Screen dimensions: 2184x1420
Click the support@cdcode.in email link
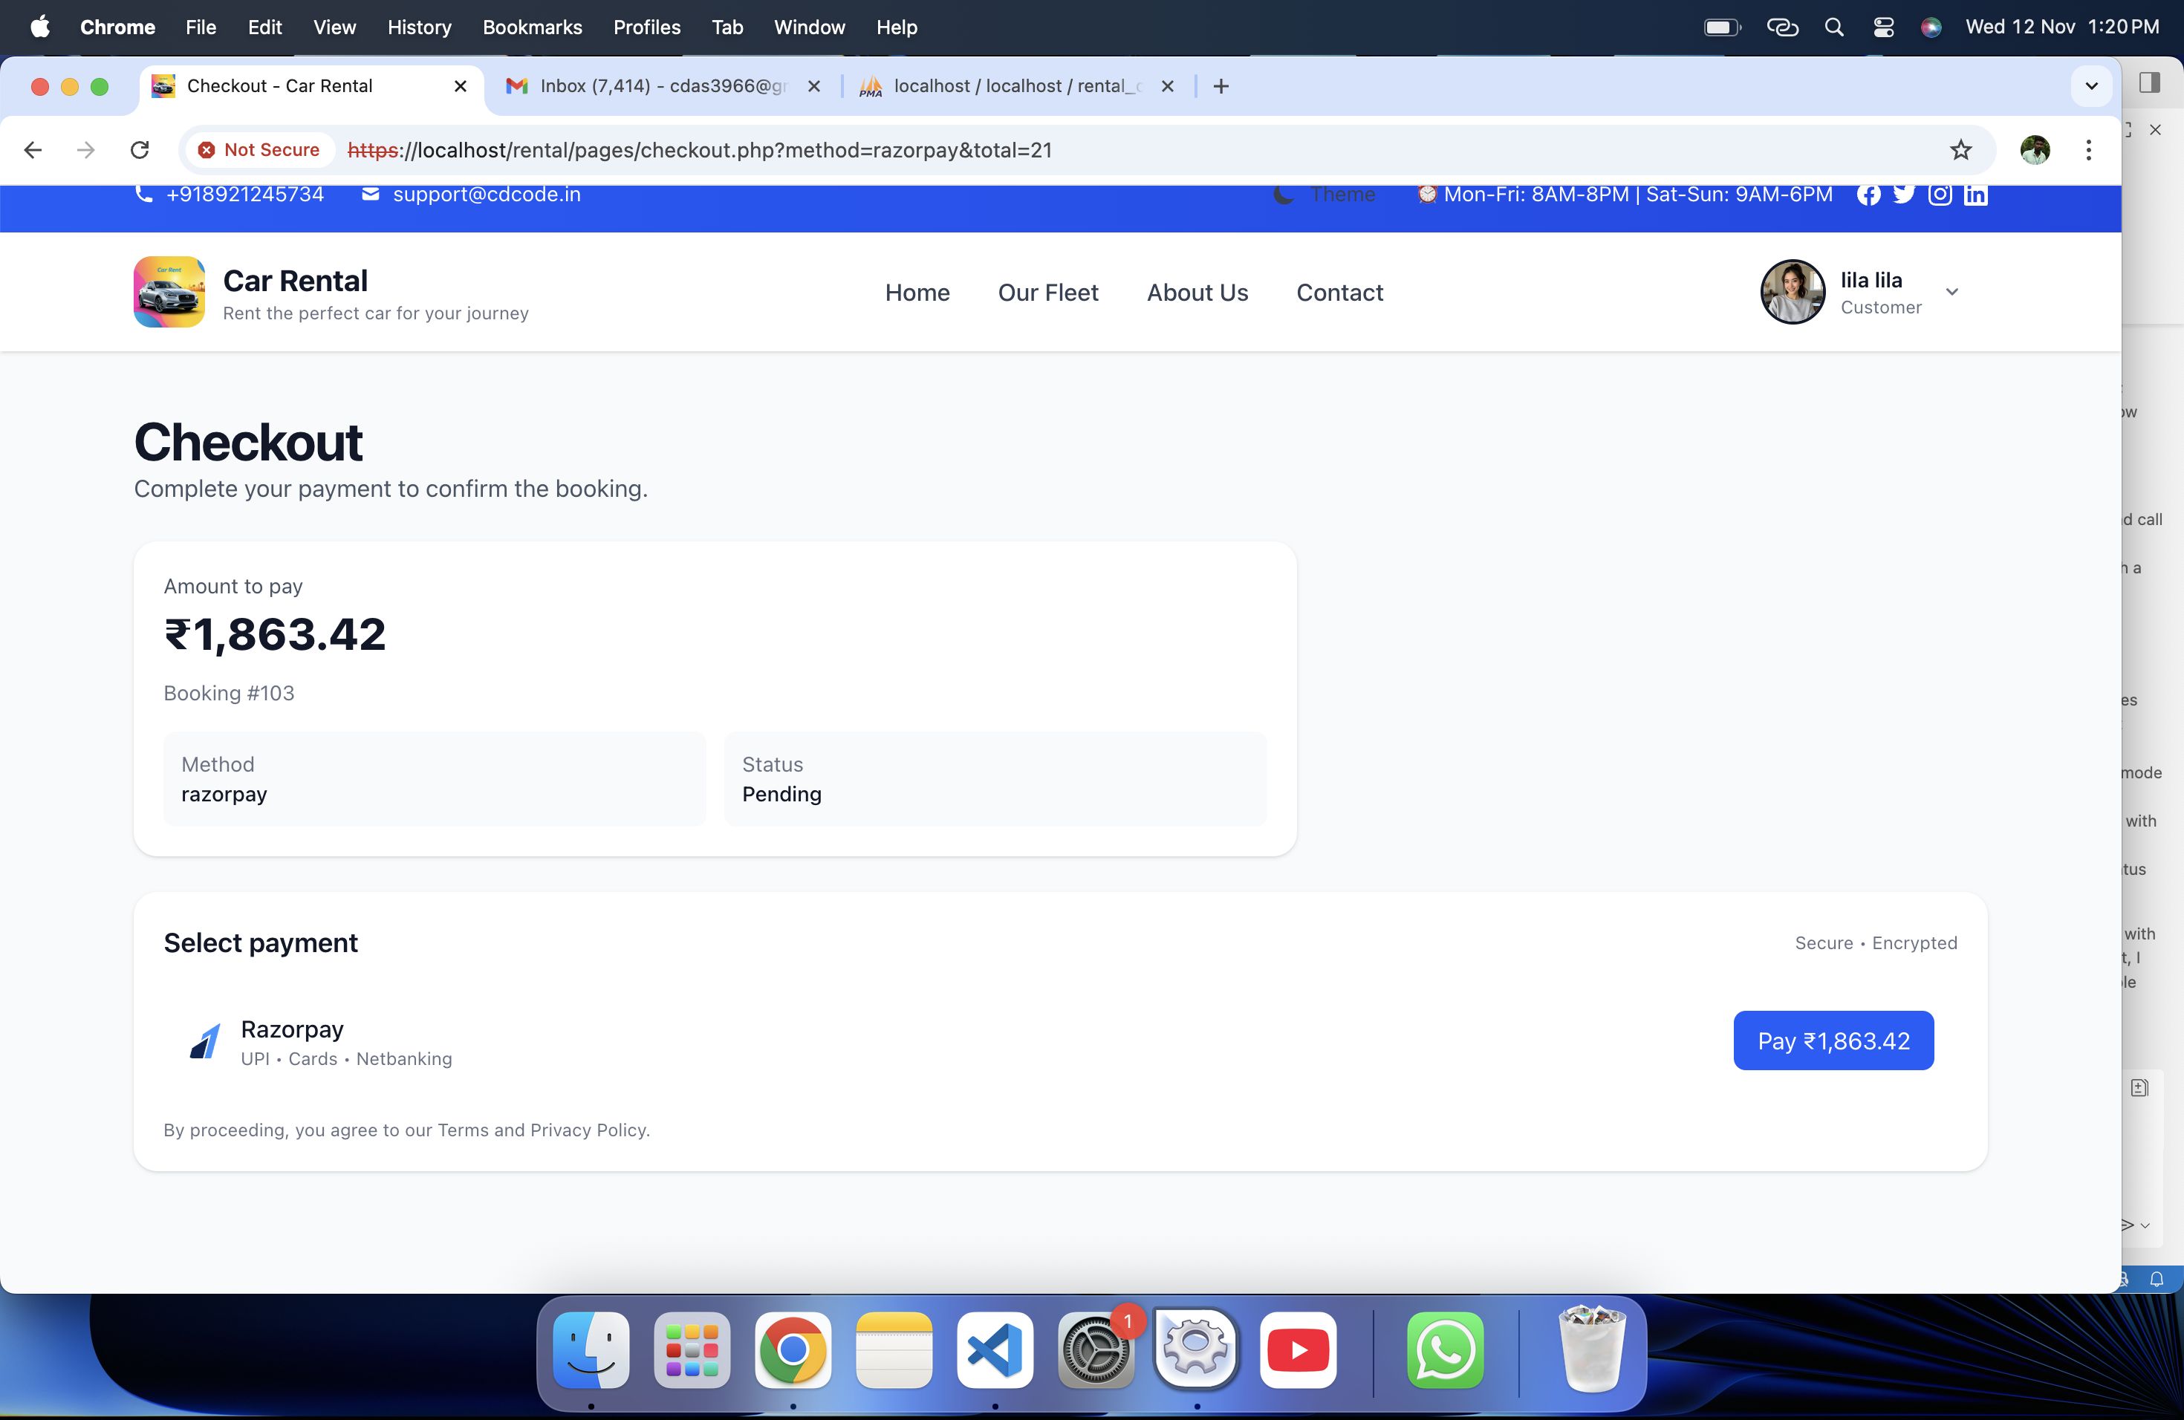point(485,195)
